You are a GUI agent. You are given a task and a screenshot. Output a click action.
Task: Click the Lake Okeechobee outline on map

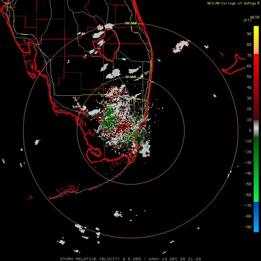click(106, 44)
